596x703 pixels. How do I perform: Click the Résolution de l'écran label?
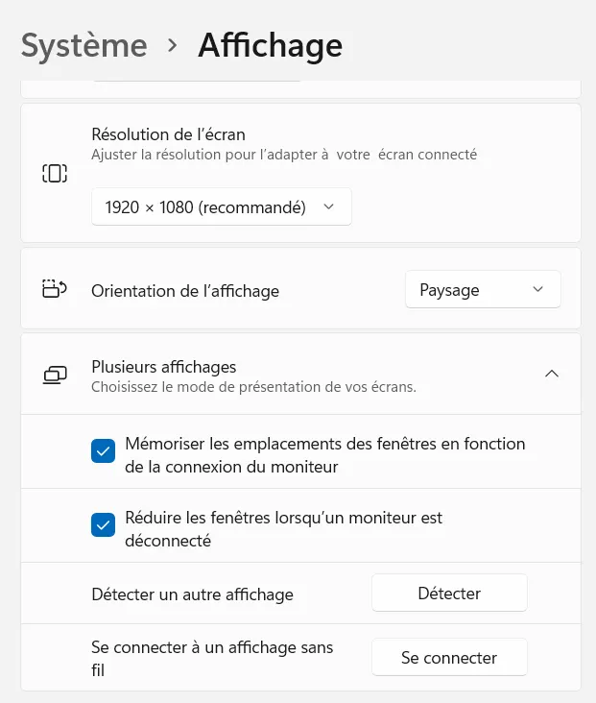coord(168,134)
